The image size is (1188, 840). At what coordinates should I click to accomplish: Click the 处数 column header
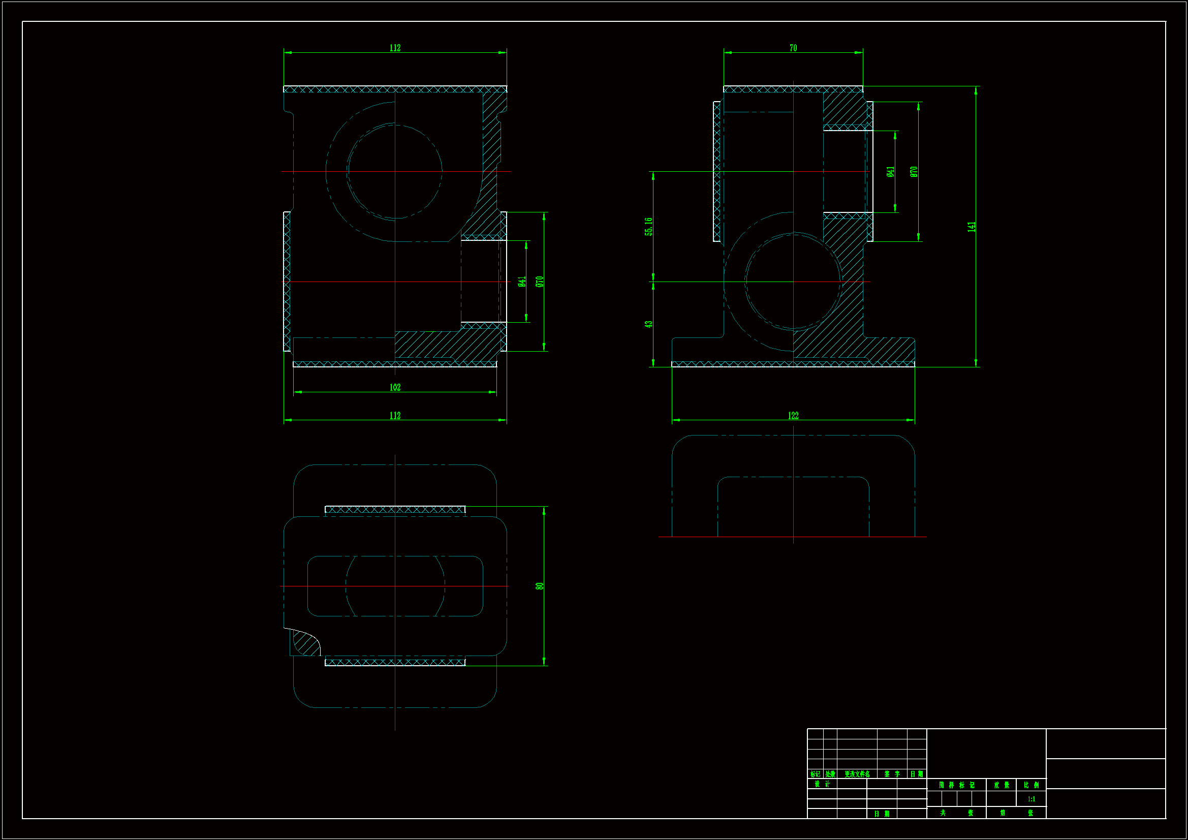[830, 774]
